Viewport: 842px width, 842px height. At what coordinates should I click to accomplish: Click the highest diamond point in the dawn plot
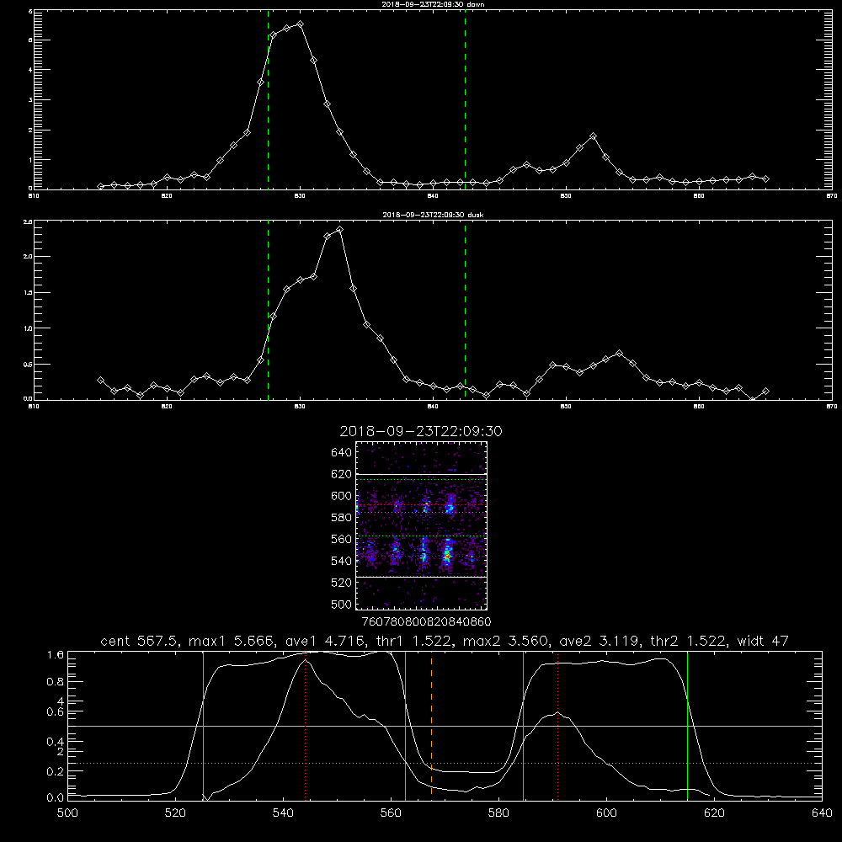[301, 24]
